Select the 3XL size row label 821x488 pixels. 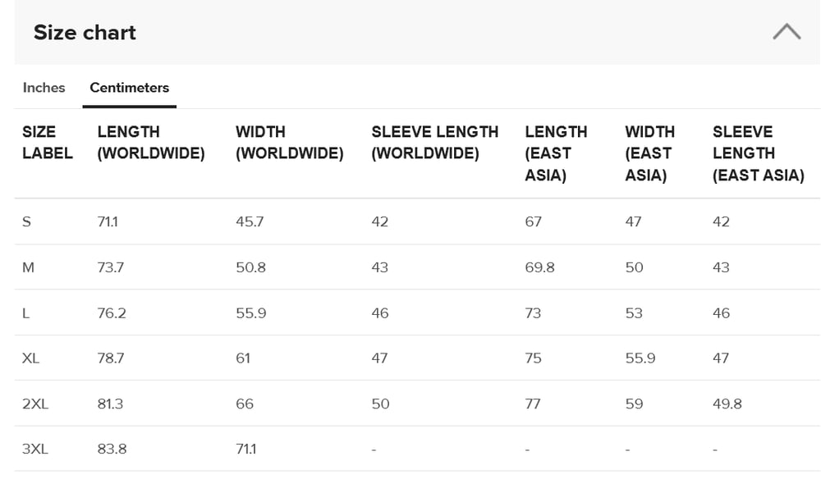point(35,449)
